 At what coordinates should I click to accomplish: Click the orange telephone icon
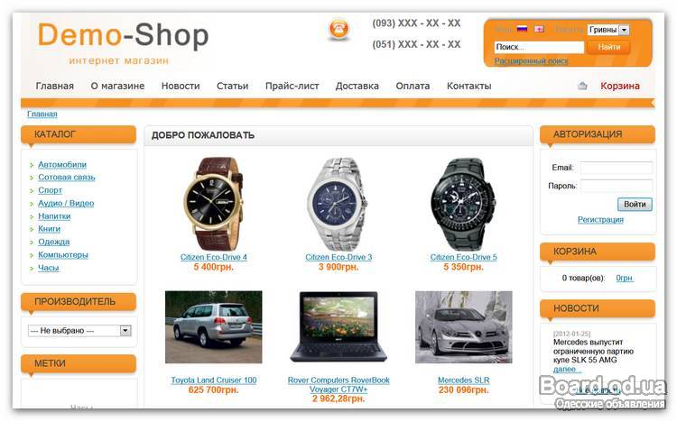pos(338,30)
